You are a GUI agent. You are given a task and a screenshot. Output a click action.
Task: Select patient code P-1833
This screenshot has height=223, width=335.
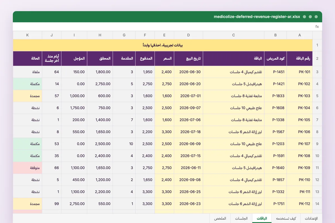276,96
